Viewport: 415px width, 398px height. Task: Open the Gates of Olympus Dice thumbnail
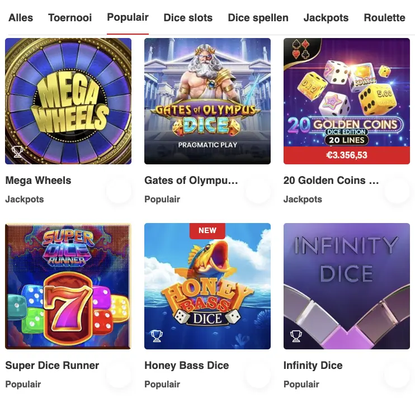coord(207,101)
